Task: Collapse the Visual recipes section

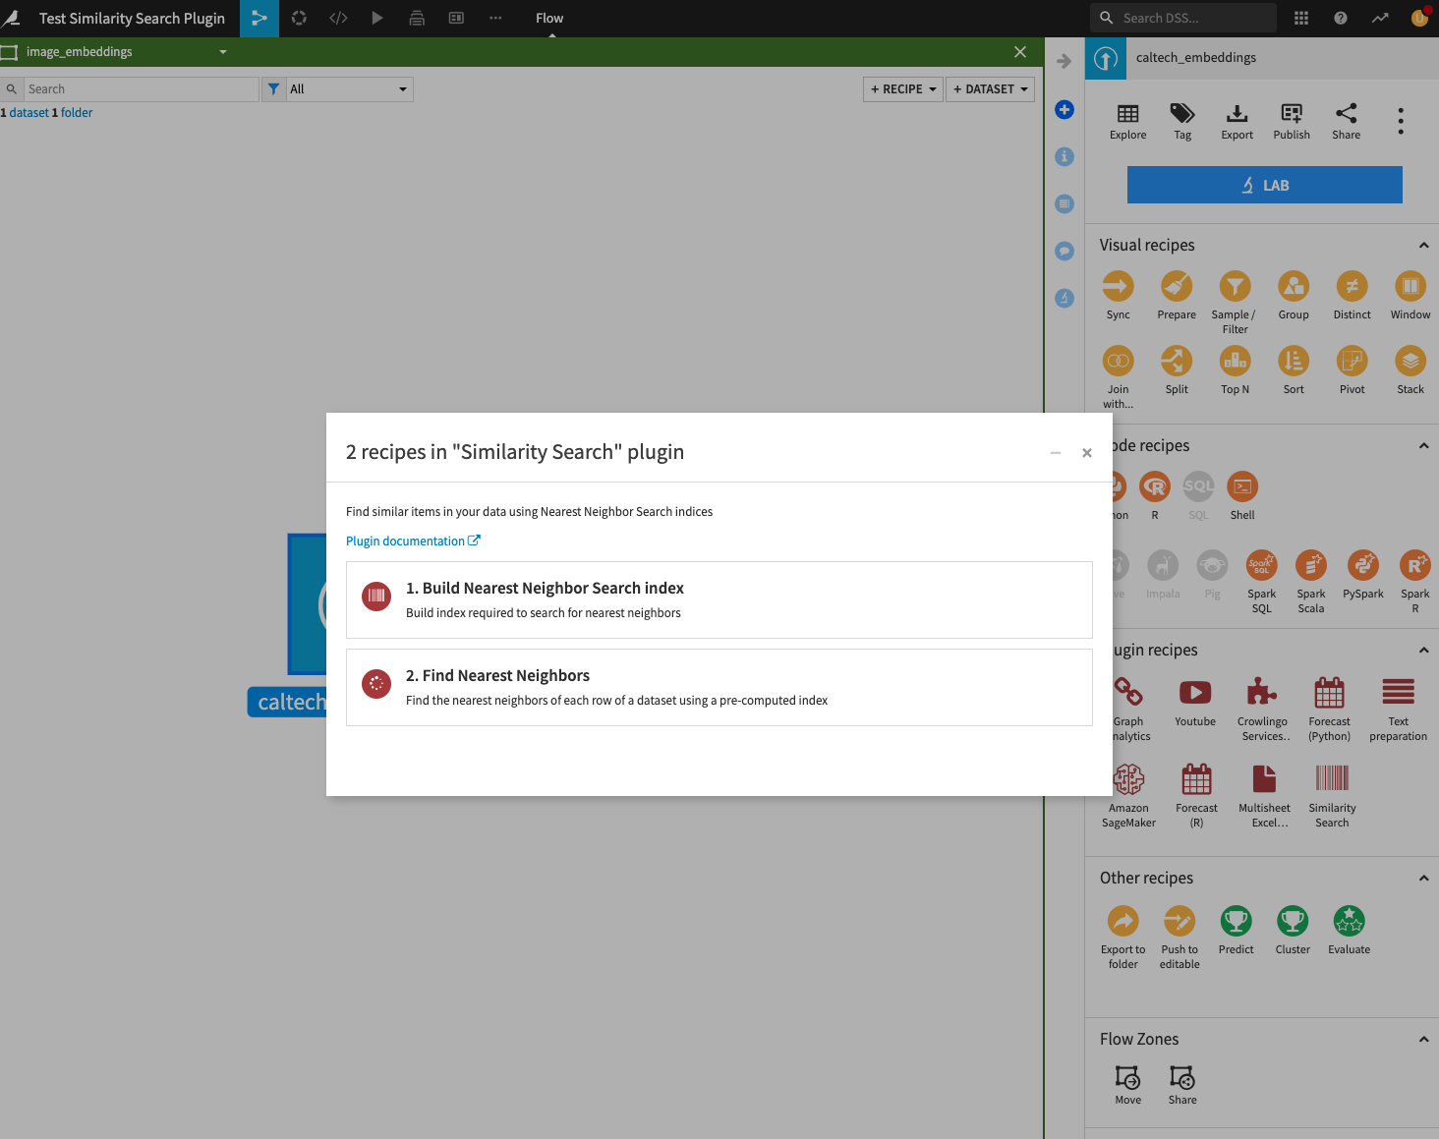Action: pos(1422,246)
